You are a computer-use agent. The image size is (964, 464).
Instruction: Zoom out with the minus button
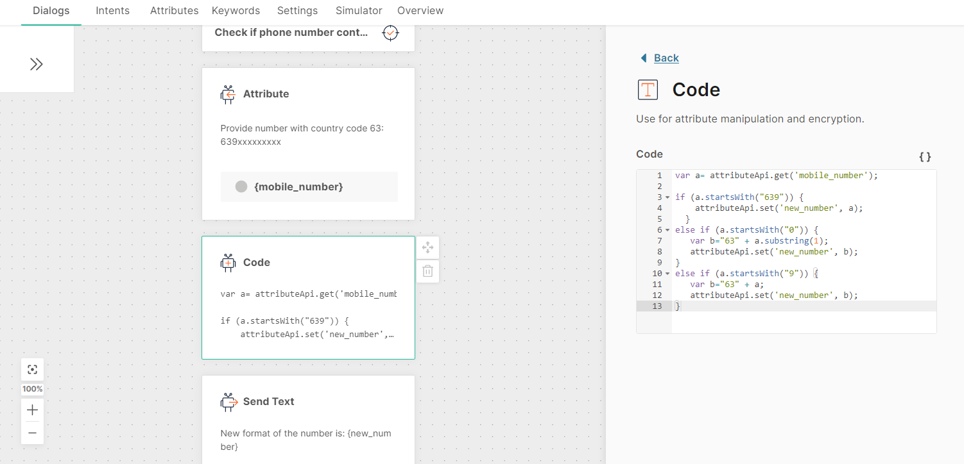click(33, 433)
